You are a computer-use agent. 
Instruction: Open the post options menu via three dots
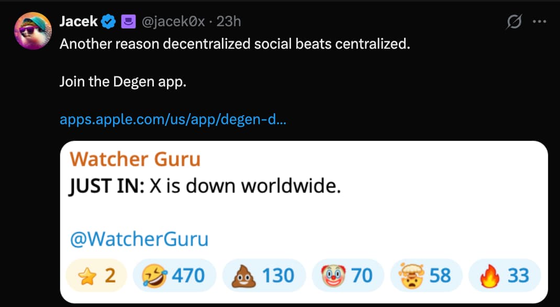pos(540,20)
